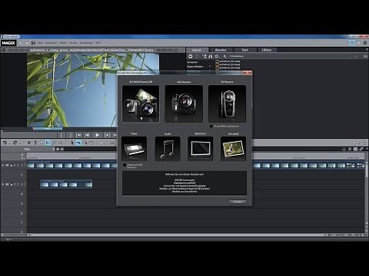Tick the checkbox below the Video cassette
Viewport: 369px width, 276px height.
tap(125, 165)
